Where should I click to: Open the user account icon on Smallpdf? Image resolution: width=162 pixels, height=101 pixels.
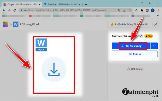point(156,24)
